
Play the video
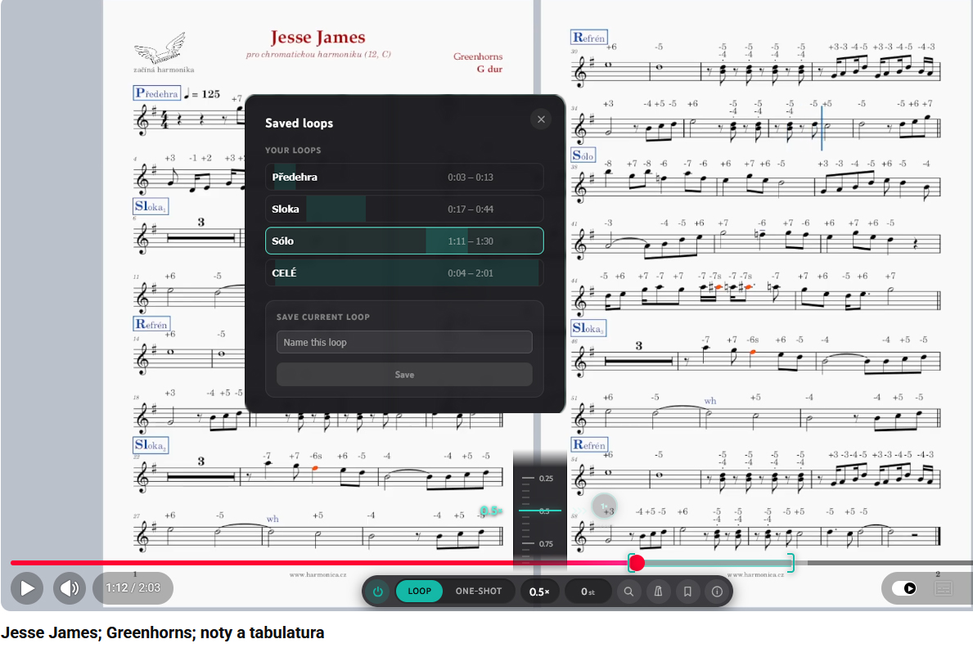point(27,587)
